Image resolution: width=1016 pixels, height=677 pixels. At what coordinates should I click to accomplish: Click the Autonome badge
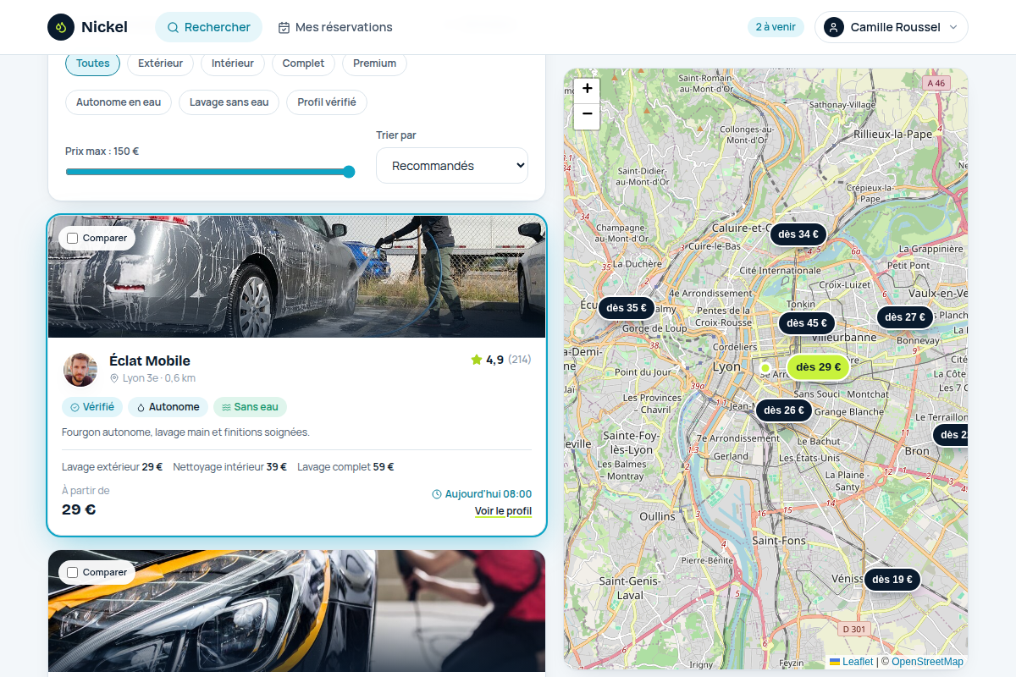[168, 407]
